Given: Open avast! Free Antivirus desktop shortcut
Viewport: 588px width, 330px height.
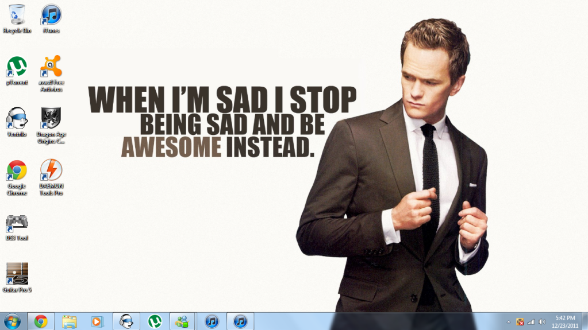Looking at the screenshot, I should (51, 74).
